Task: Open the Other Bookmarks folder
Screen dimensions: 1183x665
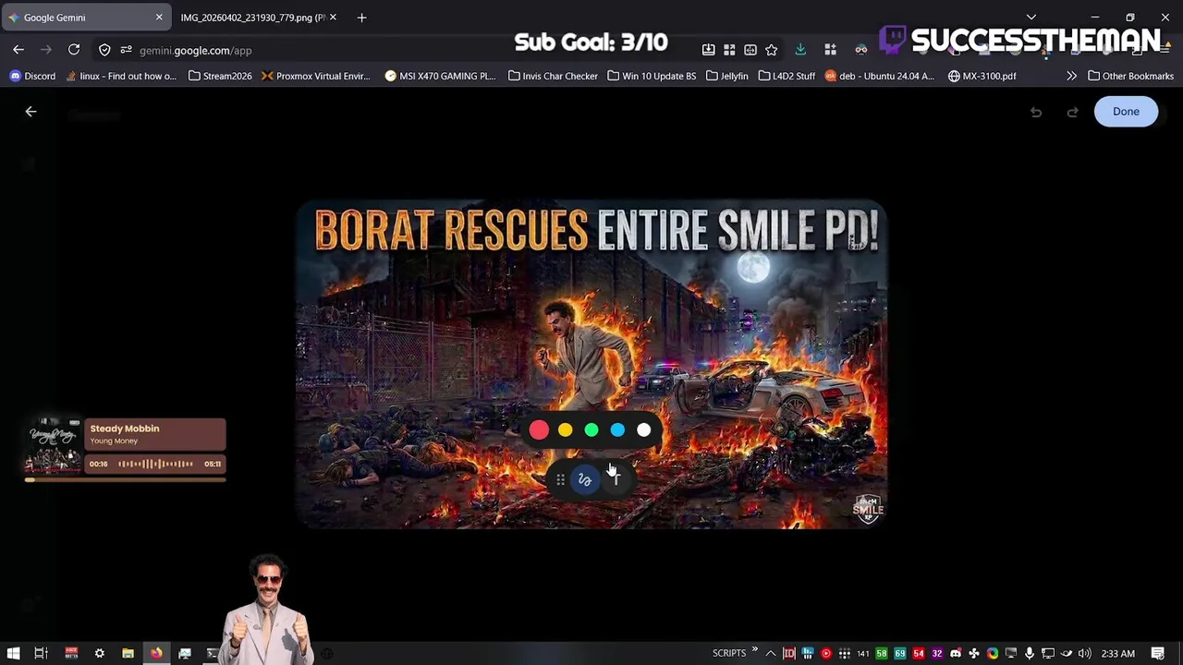Action: point(1130,76)
